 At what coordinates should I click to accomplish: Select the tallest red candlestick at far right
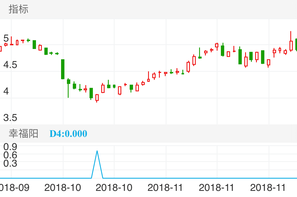coord(291,45)
